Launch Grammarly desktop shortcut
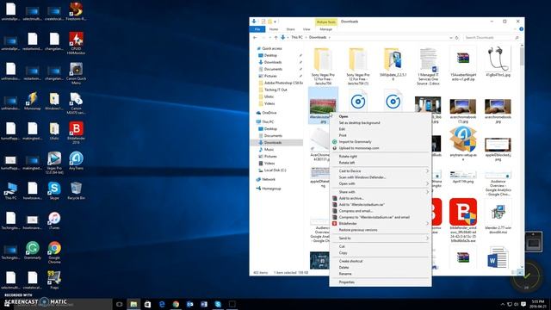 pyautogui.click(x=33, y=251)
